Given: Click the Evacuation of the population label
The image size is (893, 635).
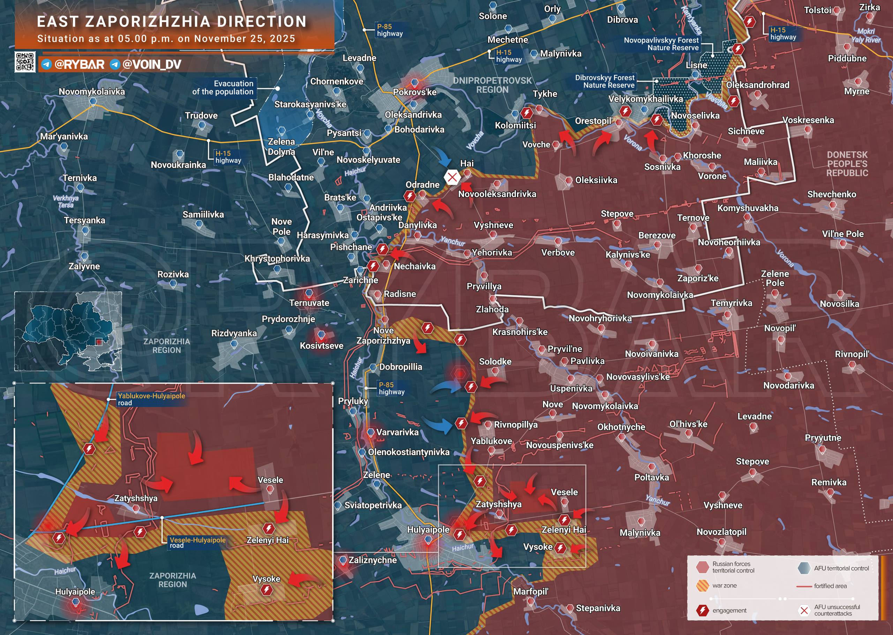Looking at the screenshot, I should pyautogui.click(x=223, y=88).
